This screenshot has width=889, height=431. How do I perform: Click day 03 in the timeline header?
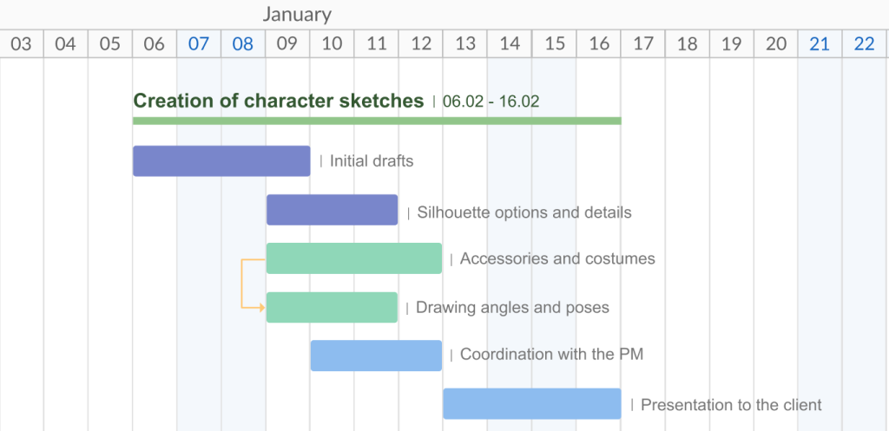(x=22, y=44)
